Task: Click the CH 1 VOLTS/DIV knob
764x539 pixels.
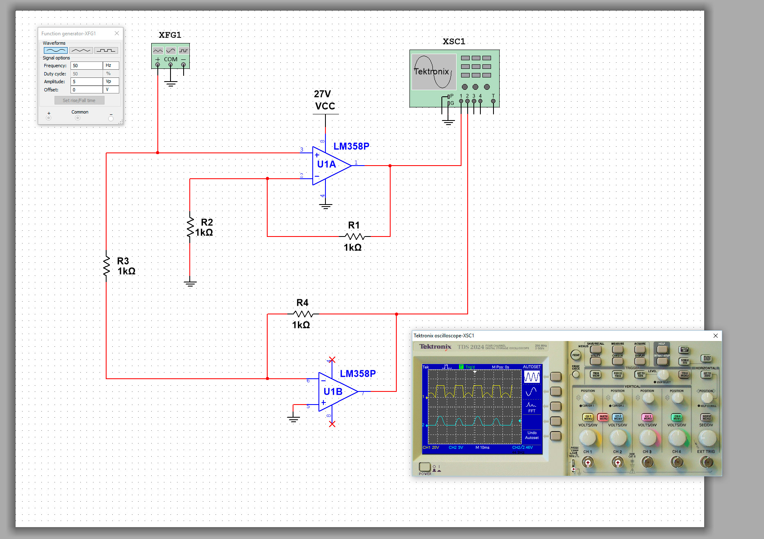Action: coord(588,438)
